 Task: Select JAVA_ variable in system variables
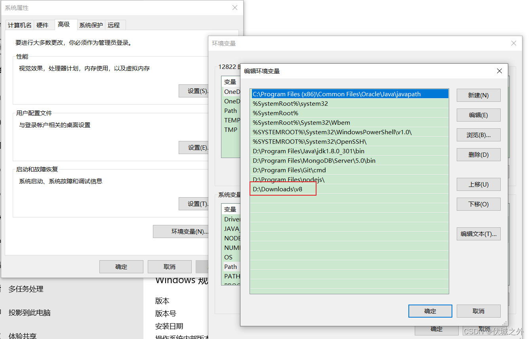[x=231, y=229]
